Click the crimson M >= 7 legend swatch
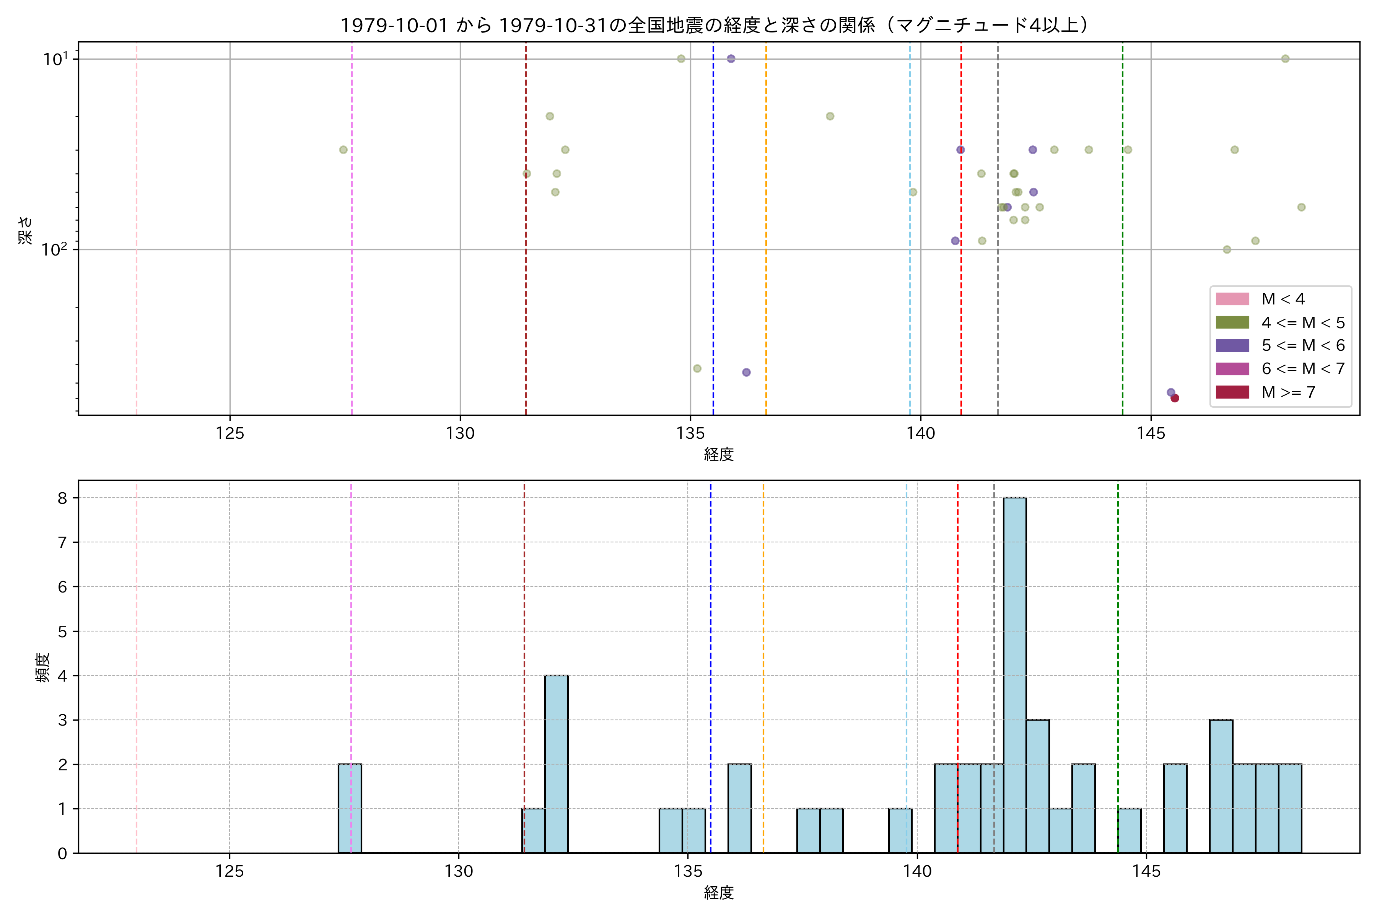This screenshot has width=1377, height=918. [x=1232, y=392]
